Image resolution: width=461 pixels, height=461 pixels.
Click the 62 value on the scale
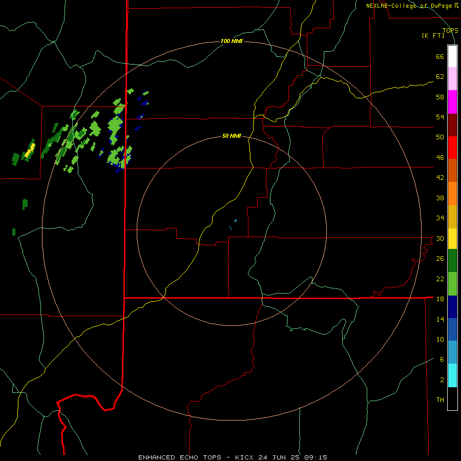440,77
